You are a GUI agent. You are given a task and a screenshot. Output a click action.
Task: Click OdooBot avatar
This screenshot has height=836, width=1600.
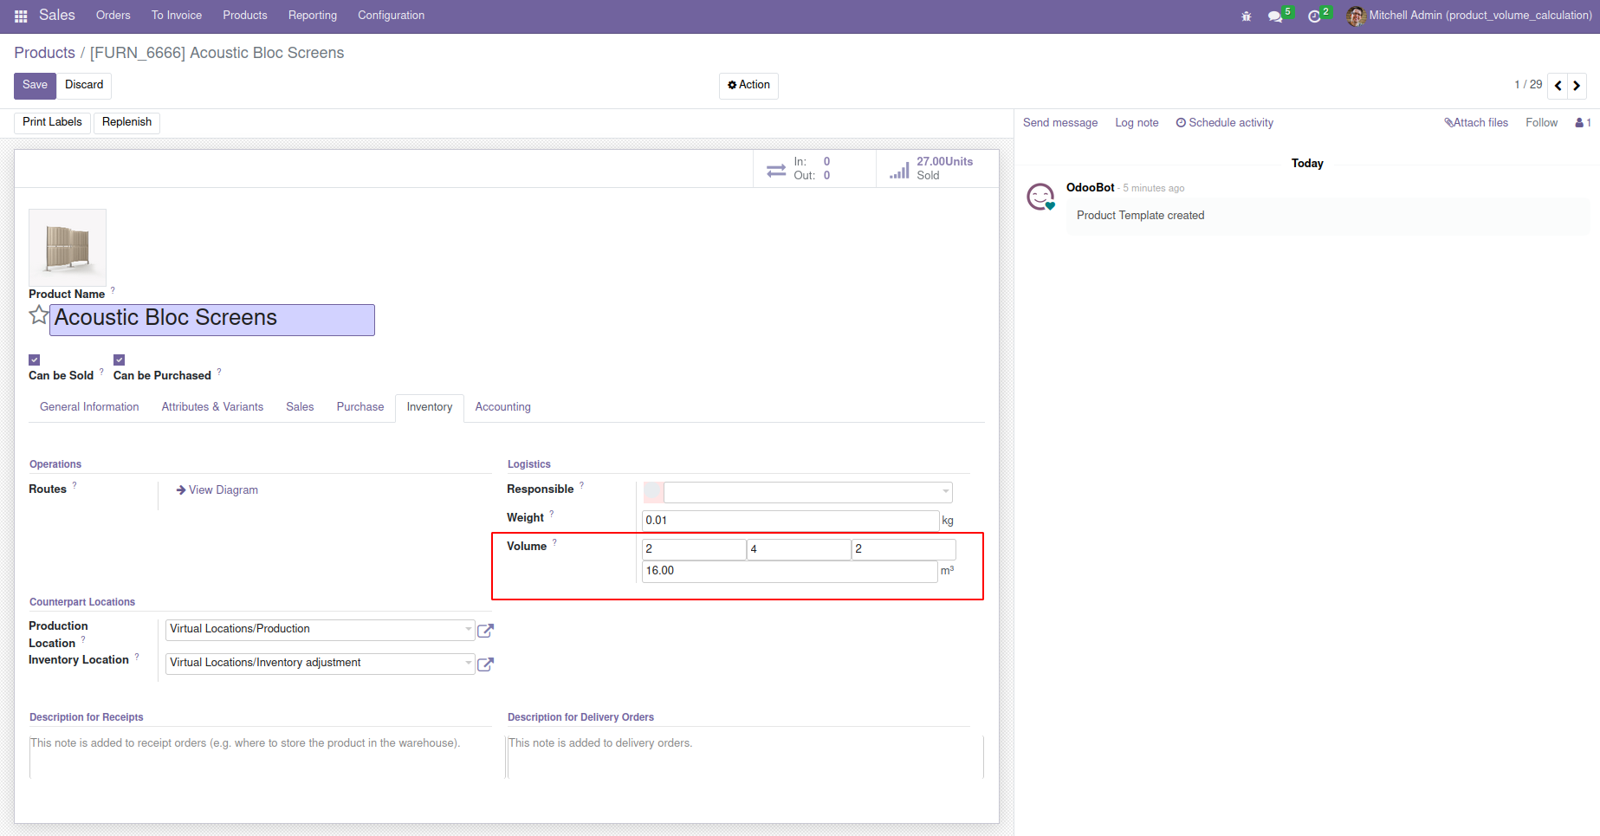click(1040, 197)
